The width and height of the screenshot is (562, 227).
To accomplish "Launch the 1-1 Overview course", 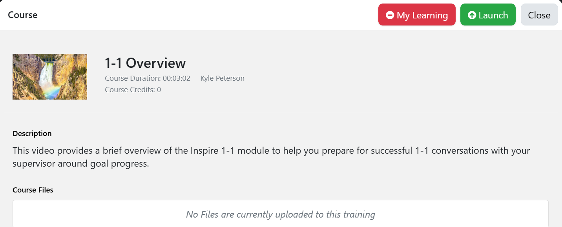I will click(488, 15).
